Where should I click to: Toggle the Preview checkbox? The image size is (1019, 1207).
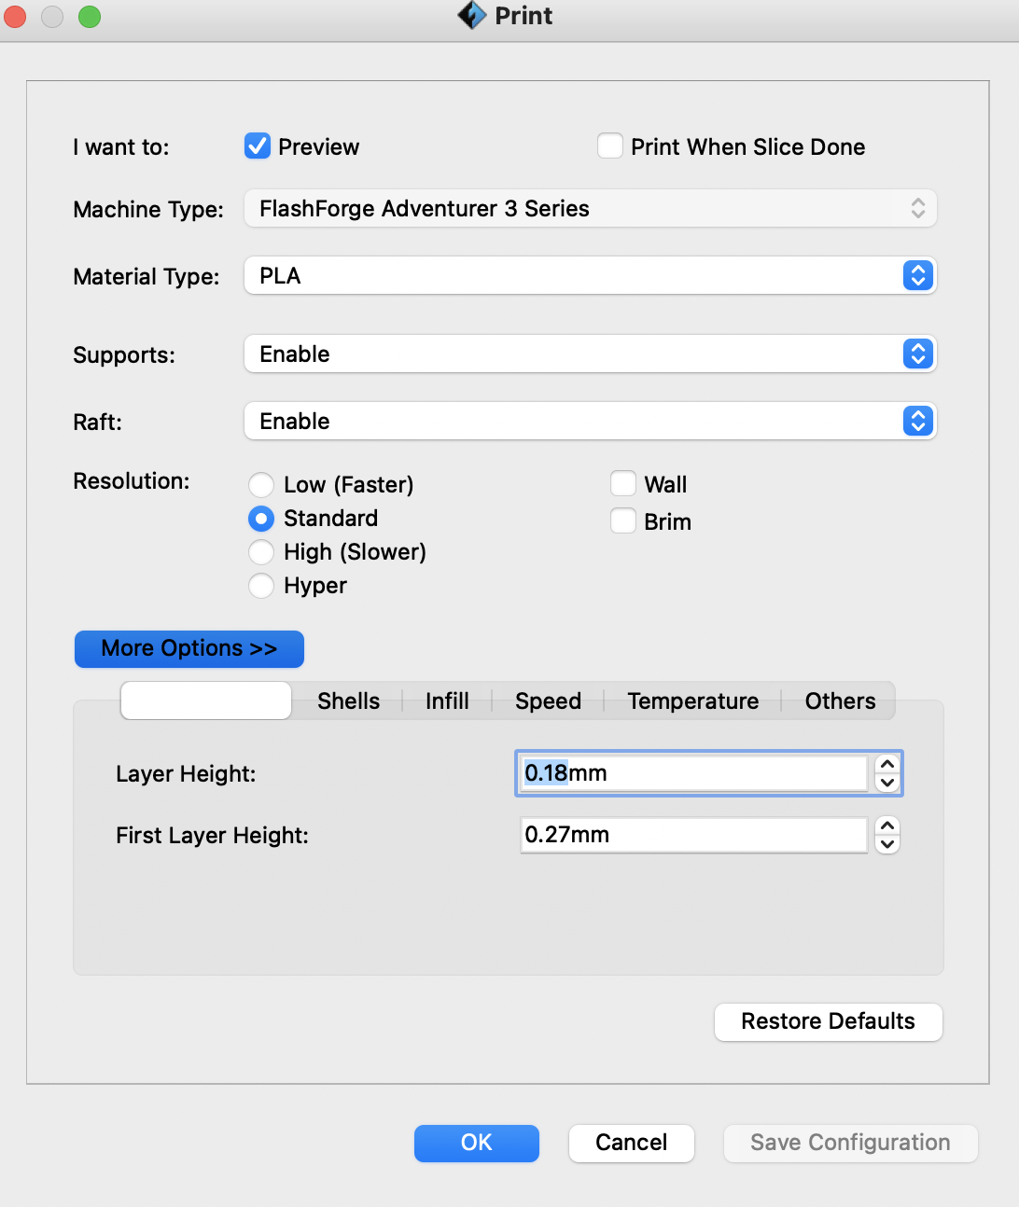[258, 146]
